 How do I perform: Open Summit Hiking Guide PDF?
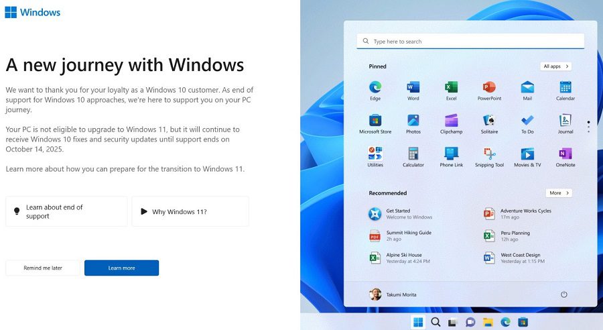pos(401,235)
